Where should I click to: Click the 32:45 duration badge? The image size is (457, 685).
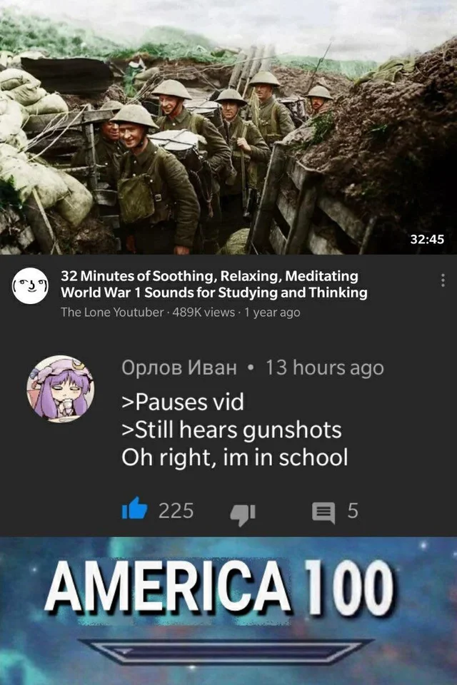[x=427, y=240]
